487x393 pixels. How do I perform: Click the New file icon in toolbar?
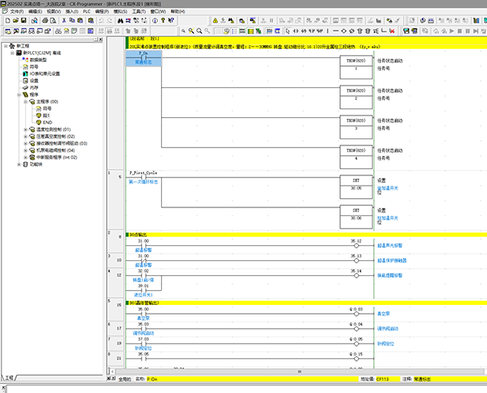click(x=8, y=20)
